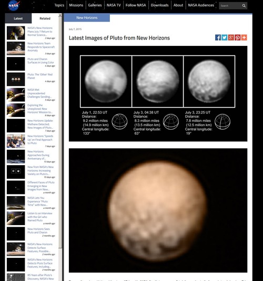Expand the Missions menu
The height and width of the screenshot is (281, 263).
tap(76, 5)
